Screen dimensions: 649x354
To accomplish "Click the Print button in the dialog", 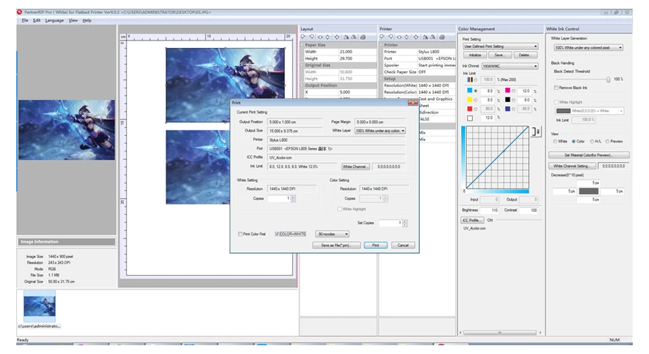I will (x=375, y=245).
